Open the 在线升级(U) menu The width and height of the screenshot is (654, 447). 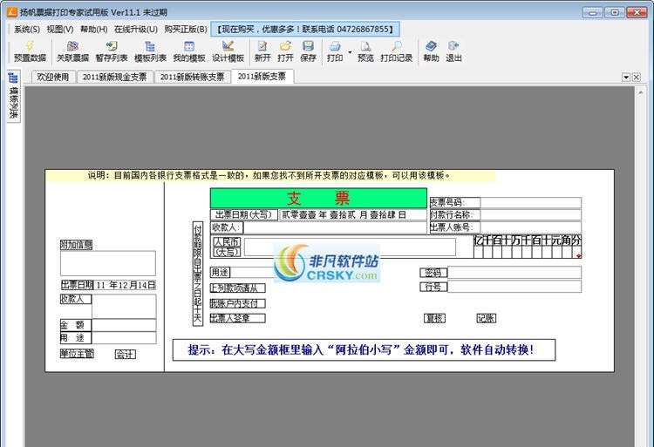pos(136,29)
